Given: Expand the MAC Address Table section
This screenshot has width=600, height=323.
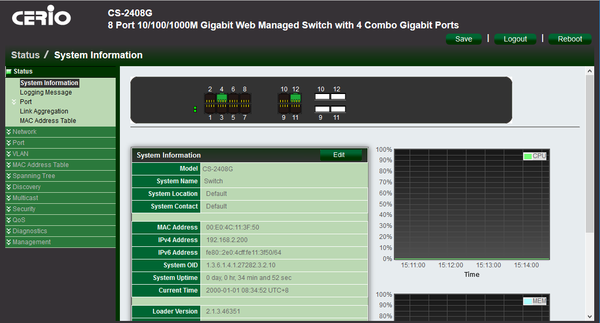Looking at the screenshot, I should click(x=60, y=165).
